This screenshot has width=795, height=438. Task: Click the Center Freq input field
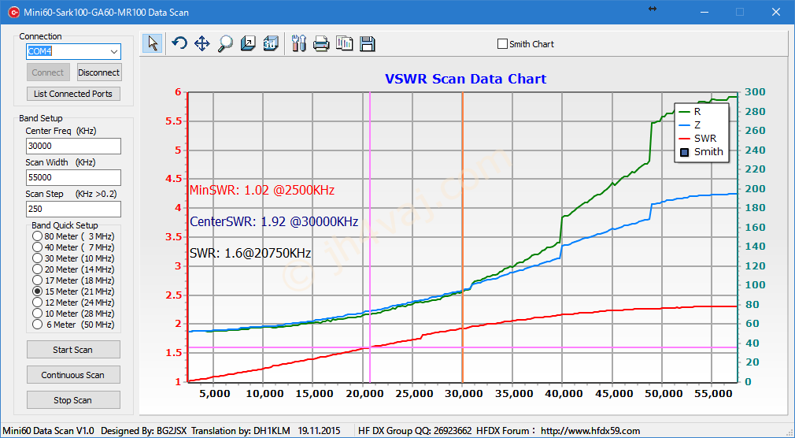pyautogui.click(x=73, y=146)
